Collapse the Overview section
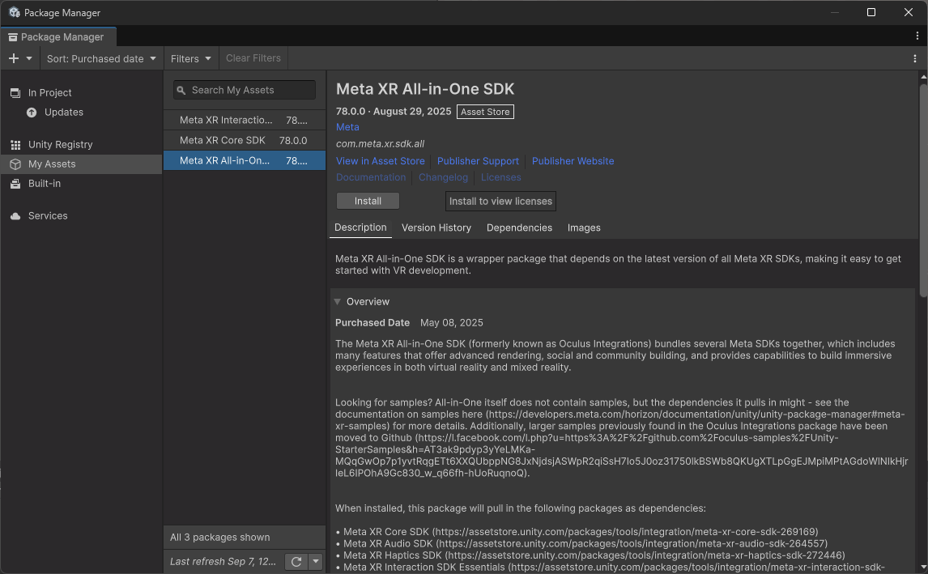928x574 pixels. 338,302
